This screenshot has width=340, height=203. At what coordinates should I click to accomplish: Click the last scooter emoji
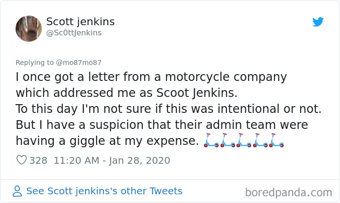[x=276, y=141]
